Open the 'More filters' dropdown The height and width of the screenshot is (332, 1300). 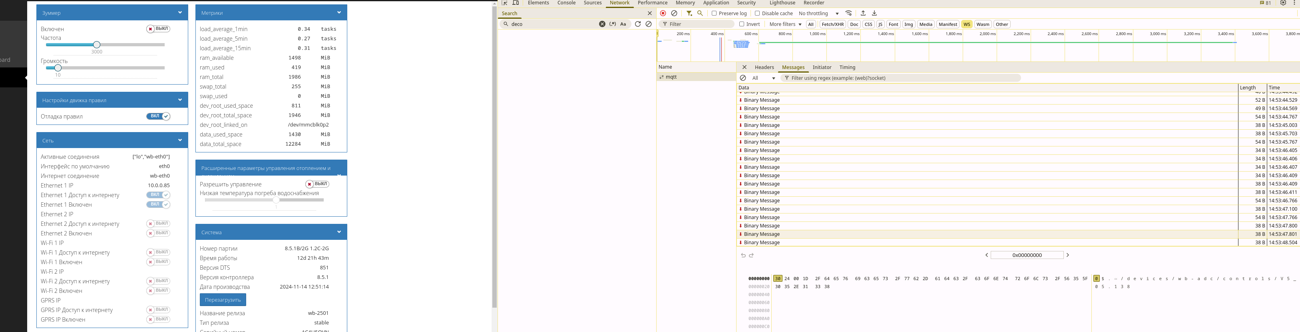[x=785, y=24]
